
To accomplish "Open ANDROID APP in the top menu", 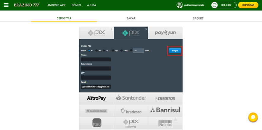I will [57, 5].
